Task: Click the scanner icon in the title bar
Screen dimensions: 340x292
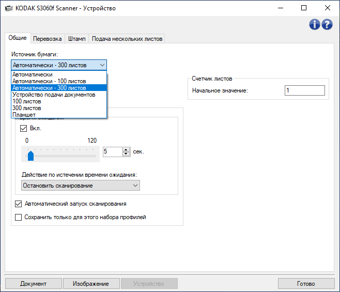Action: (9, 8)
